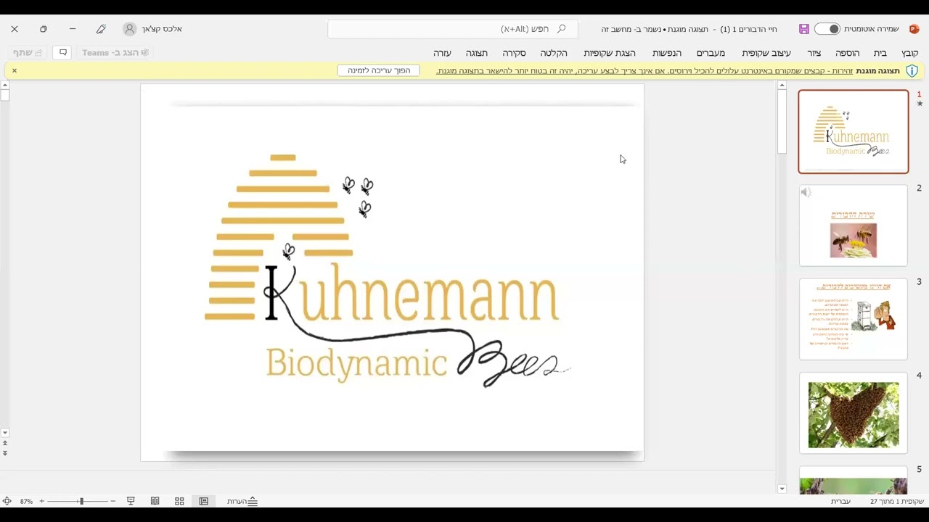This screenshot has width=929, height=522.
Task: Open the סקירה (Review) tab
Action: [514, 53]
